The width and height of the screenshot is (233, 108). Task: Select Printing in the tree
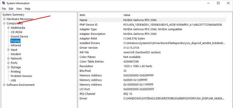click(x=16, y=72)
